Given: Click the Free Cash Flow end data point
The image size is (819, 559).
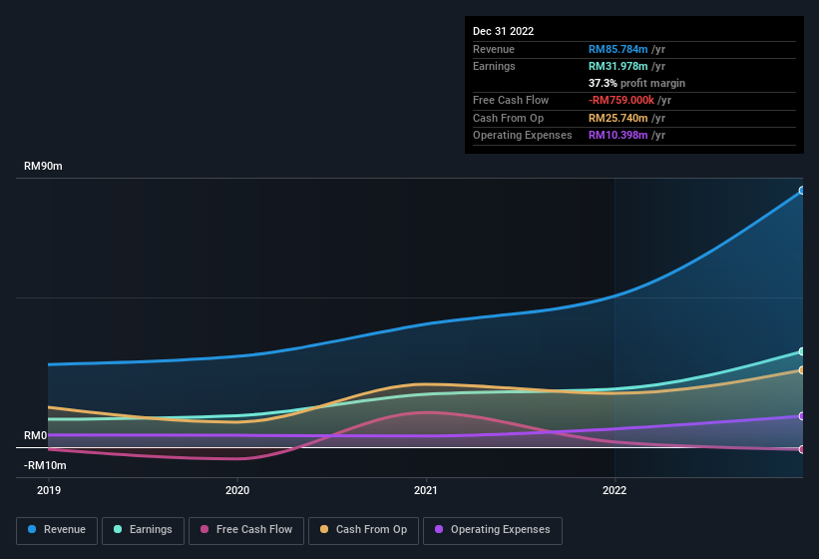Looking at the screenshot, I should [x=802, y=449].
